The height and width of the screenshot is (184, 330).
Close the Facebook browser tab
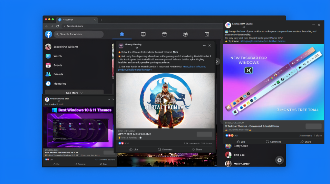click(95, 20)
